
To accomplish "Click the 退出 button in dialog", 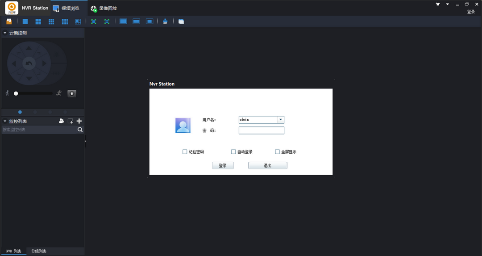I will 268,166.
